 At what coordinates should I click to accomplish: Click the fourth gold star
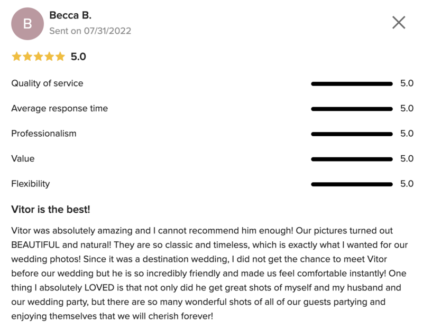pos(49,56)
